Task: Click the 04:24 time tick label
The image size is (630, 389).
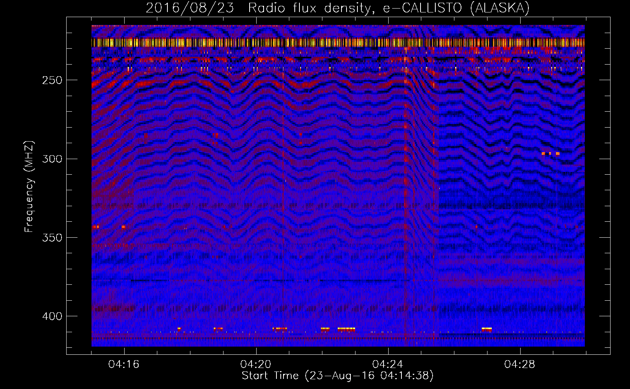Action: coord(388,364)
